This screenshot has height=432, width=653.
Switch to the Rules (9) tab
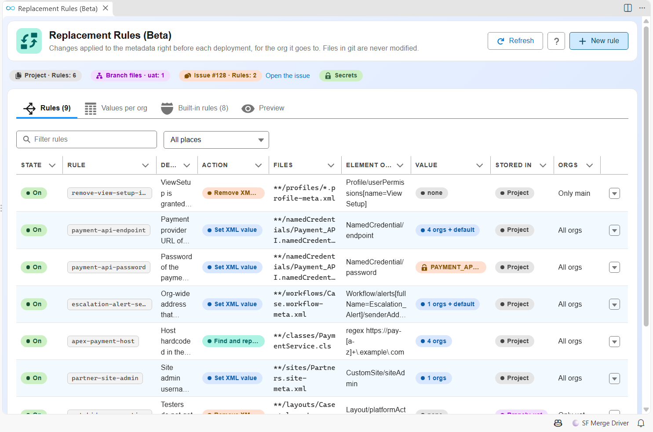pos(47,108)
